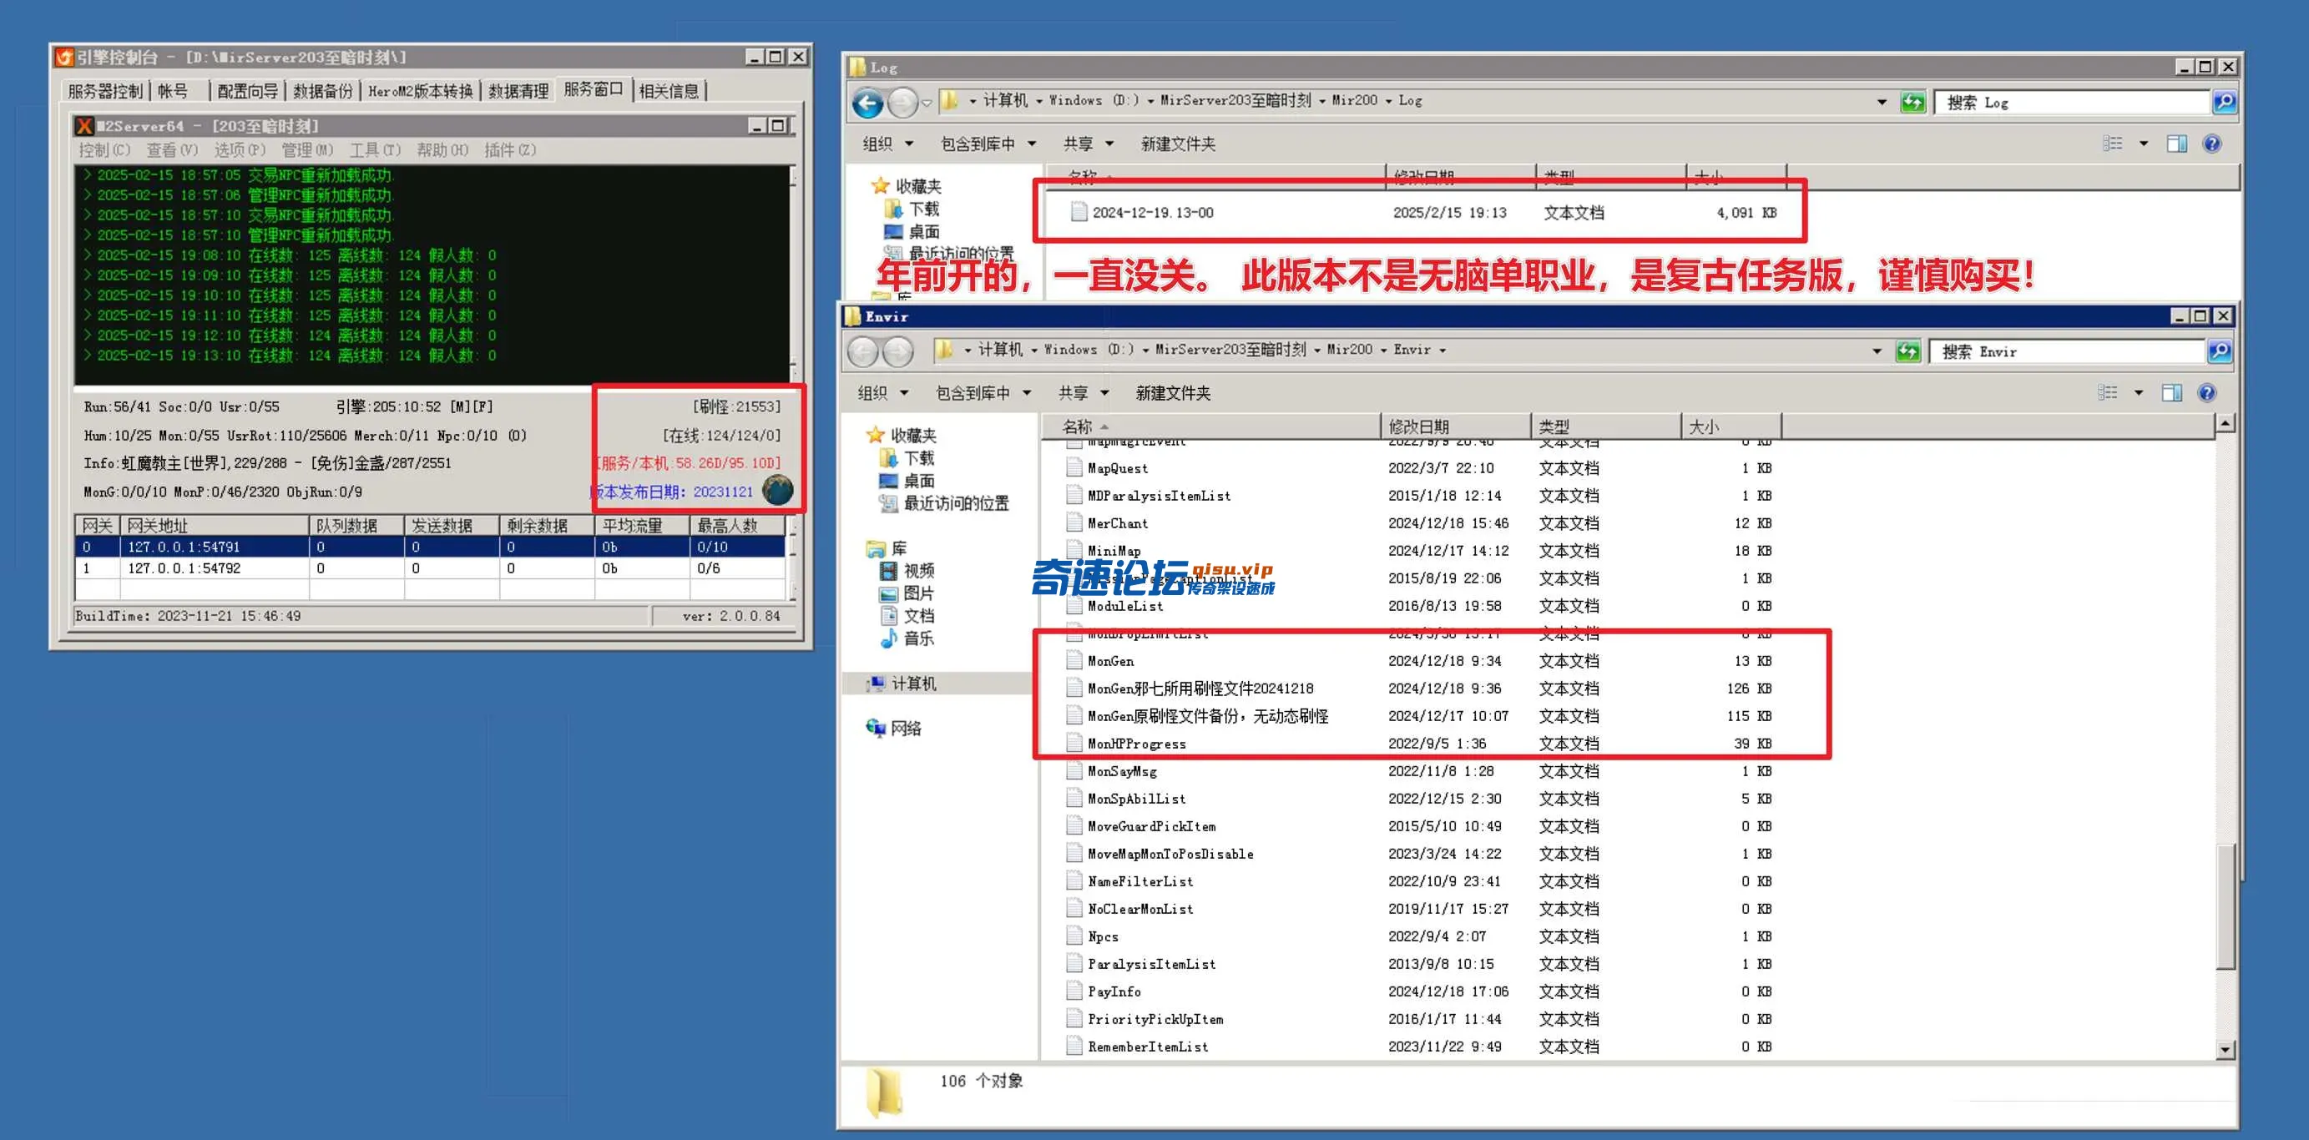Open 共享 dropdown in Envir window
Image resolution: width=2309 pixels, height=1140 pixels.
click(1083, 392)
